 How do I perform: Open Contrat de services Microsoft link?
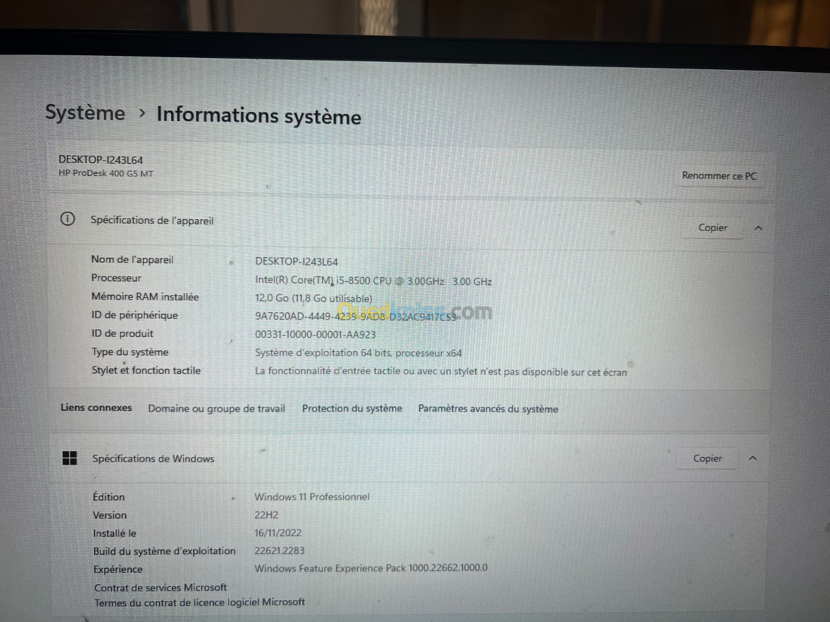pos(160,587)
